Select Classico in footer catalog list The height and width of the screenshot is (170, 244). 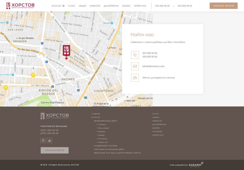click(x=102, y=124)
